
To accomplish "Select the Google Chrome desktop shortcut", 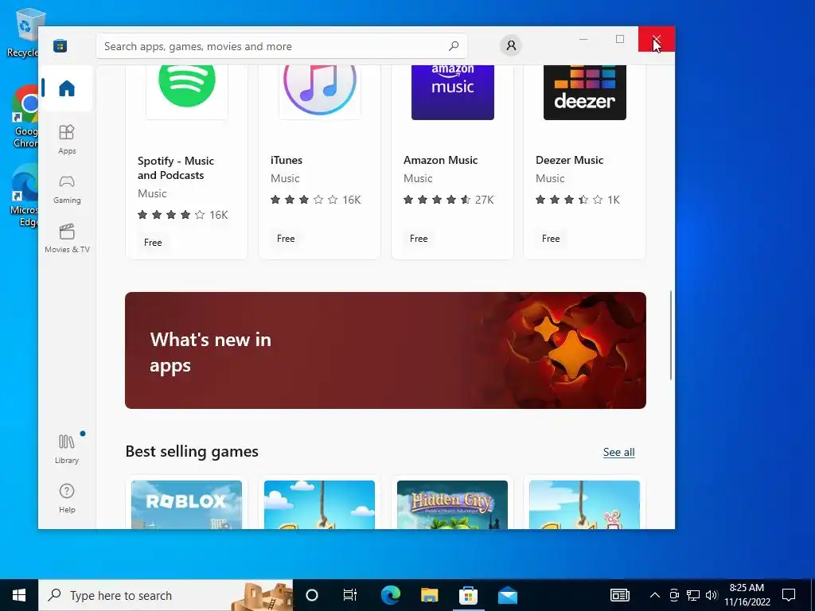I will (25, 116).
